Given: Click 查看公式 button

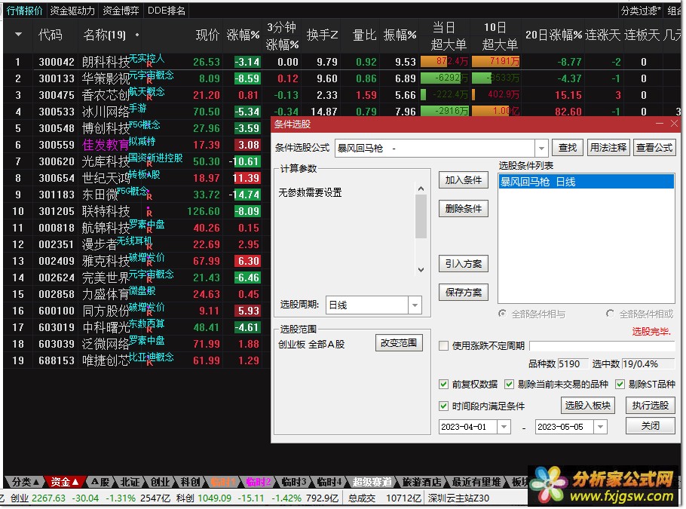Looking at the screenshot, I should [x=654, y=148].
